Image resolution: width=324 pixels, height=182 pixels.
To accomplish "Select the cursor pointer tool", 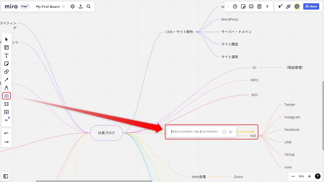I will point(7,39).
